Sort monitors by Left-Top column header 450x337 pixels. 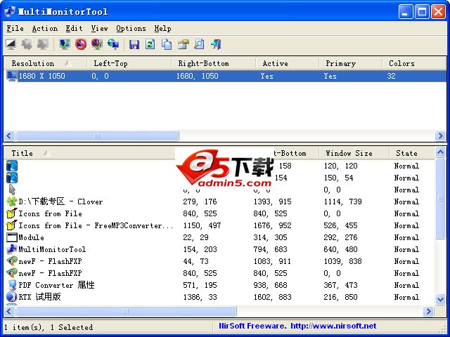[x=129, y=63]
